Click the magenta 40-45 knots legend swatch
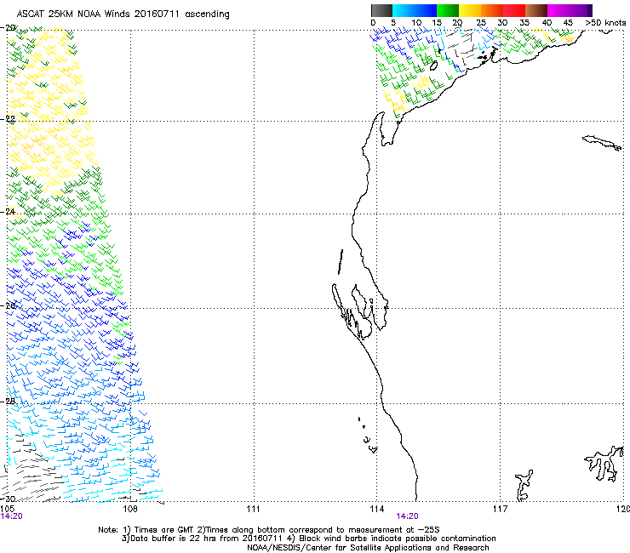The width and height of the screenshot is (630, 553). (x=558, y=10)
